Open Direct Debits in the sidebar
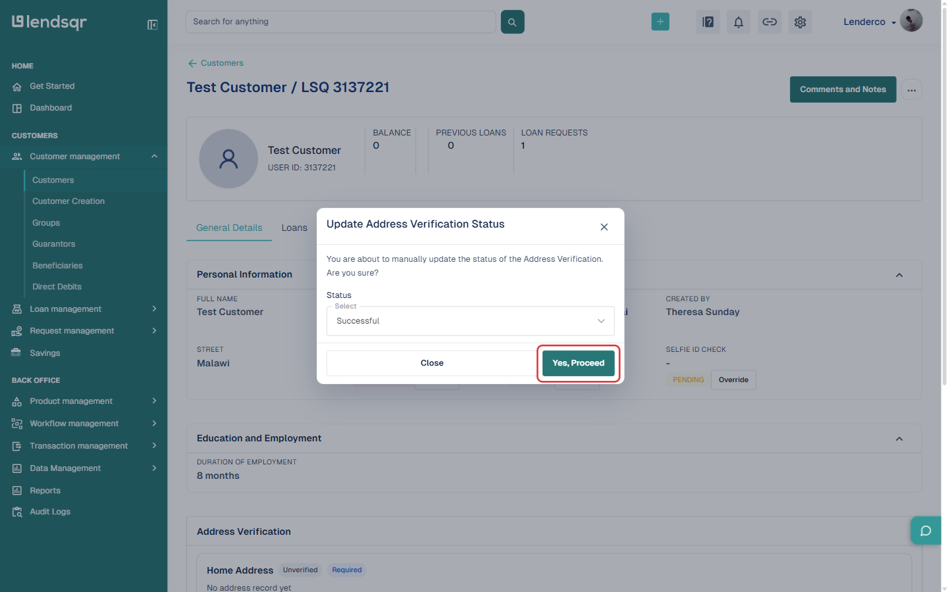948x592 pixels. point(57,287)
